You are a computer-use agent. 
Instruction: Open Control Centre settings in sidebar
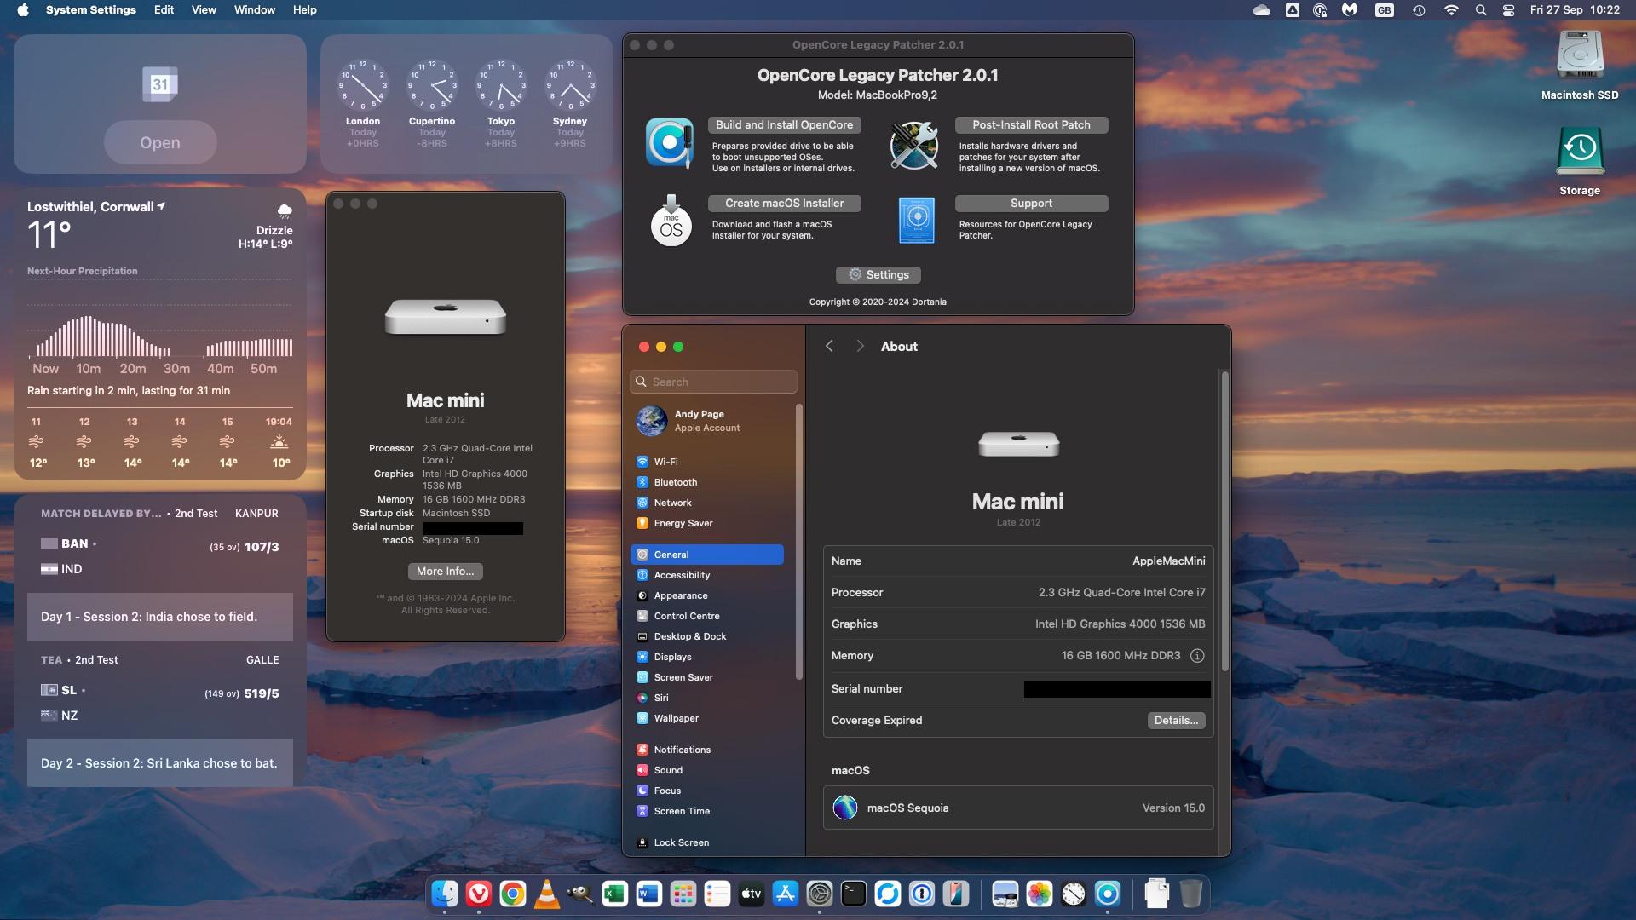707,616
